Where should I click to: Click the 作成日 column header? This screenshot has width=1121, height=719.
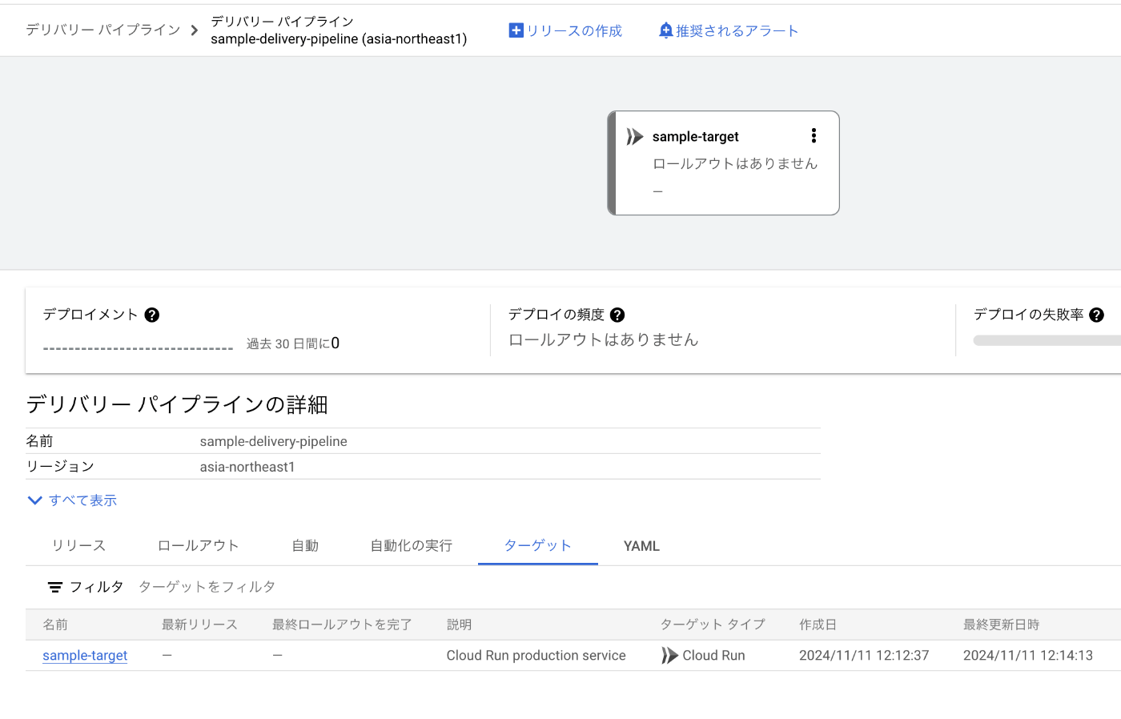click(x=818, y=625)
